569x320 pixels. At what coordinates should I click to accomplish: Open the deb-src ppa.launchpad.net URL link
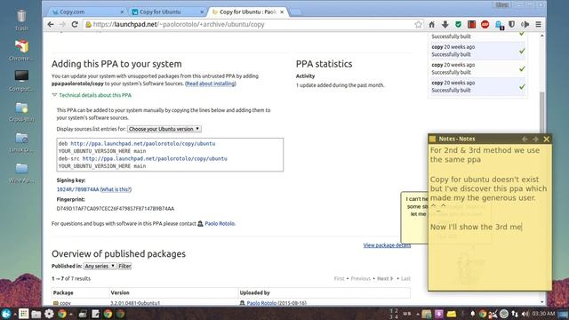[155, 158]
